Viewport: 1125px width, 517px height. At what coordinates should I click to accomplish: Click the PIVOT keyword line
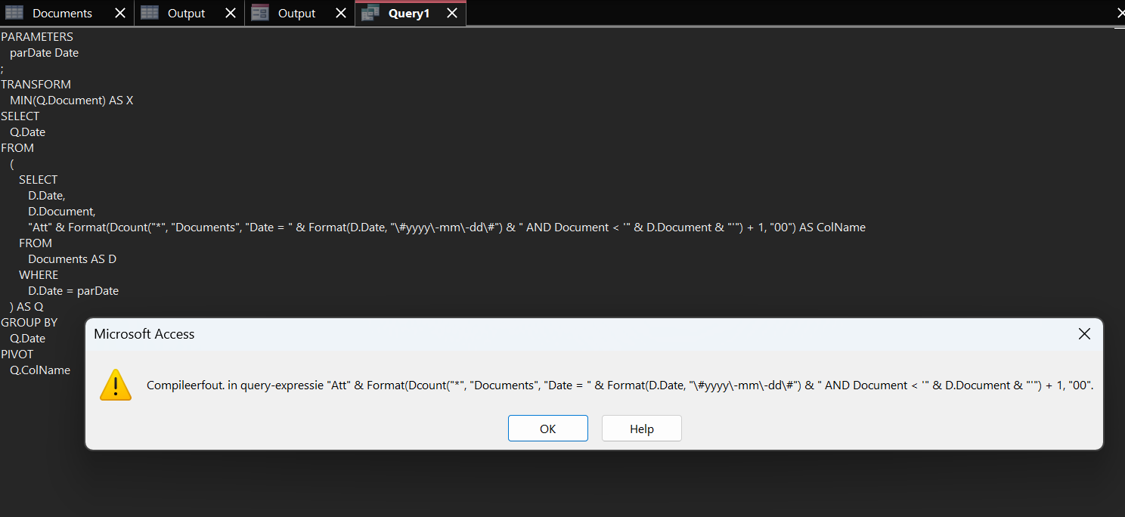pos(17,354)
